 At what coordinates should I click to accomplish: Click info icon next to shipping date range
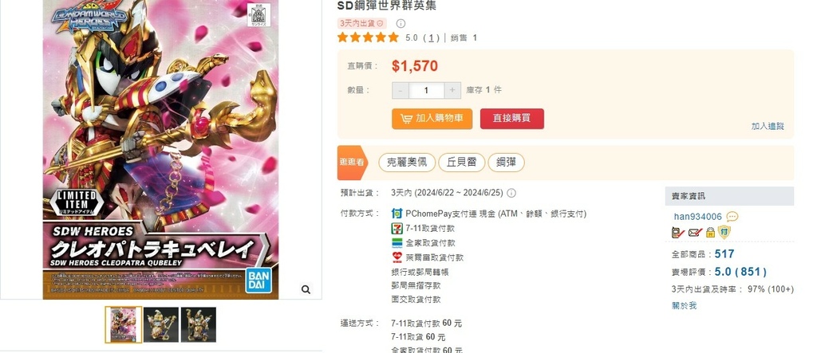[x=511, y=193]
